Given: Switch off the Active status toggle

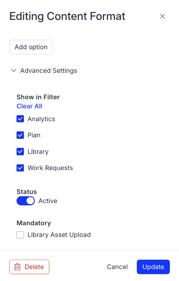Looking at the screenshot, I should point(26,201).
